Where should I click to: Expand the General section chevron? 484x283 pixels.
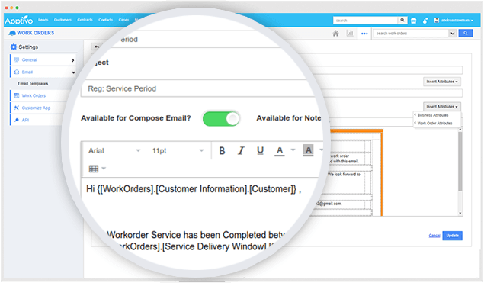[73, 60]
